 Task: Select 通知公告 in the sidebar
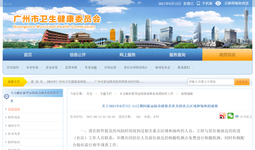14,126
